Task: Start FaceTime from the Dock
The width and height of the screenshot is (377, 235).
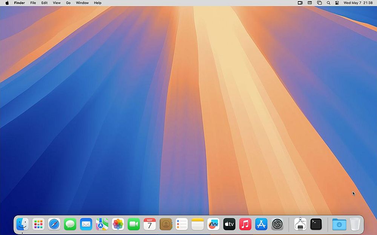Action: [x=134, y=224]
